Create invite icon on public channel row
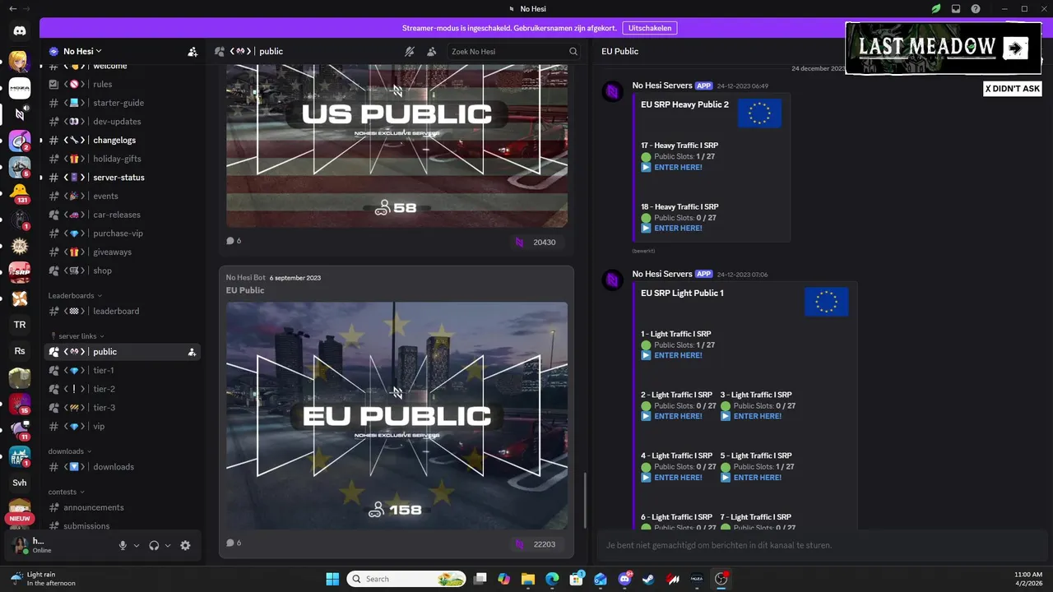Image resolution: width=1053 pixels, height=592 pixels. point(192,352)
